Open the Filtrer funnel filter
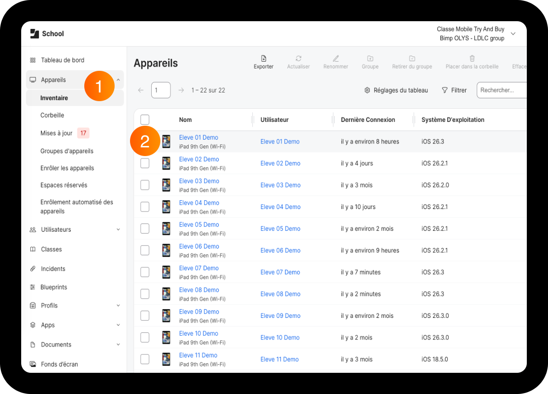This screenshot has height=394, width=548. [454, 90]
